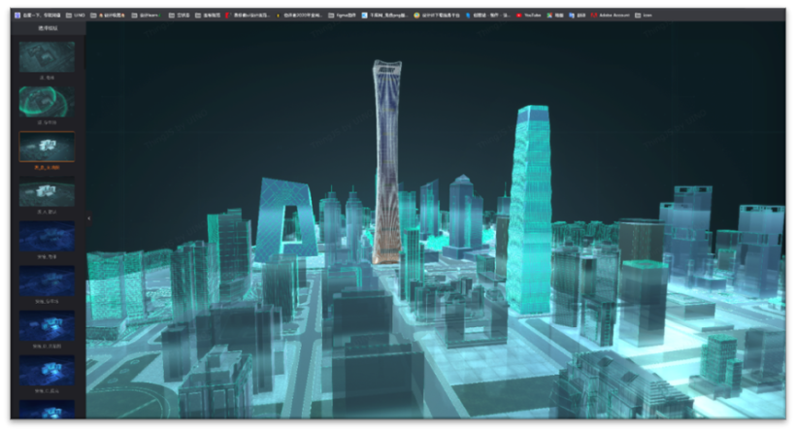The width and height of the screenshot is (796, 432).
Task: Expand the Figma bookmarks folder
Action: pos(345,16)
